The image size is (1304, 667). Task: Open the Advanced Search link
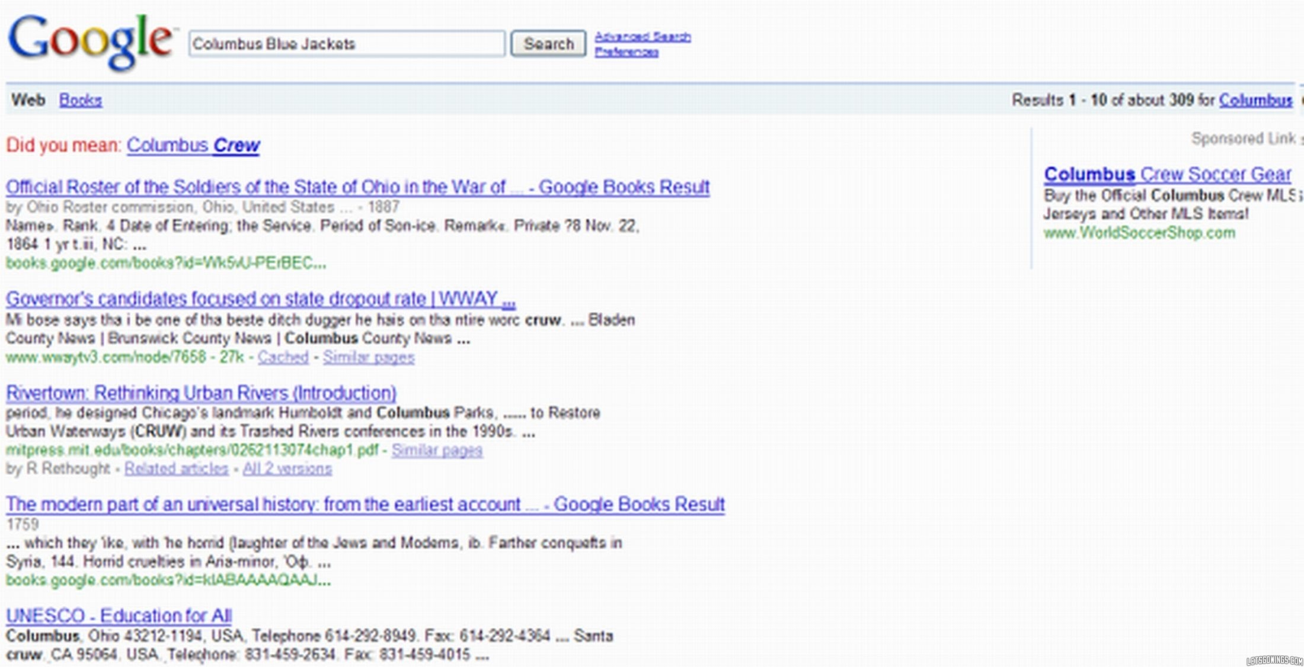pyautogui.click(x=643, y=37)
